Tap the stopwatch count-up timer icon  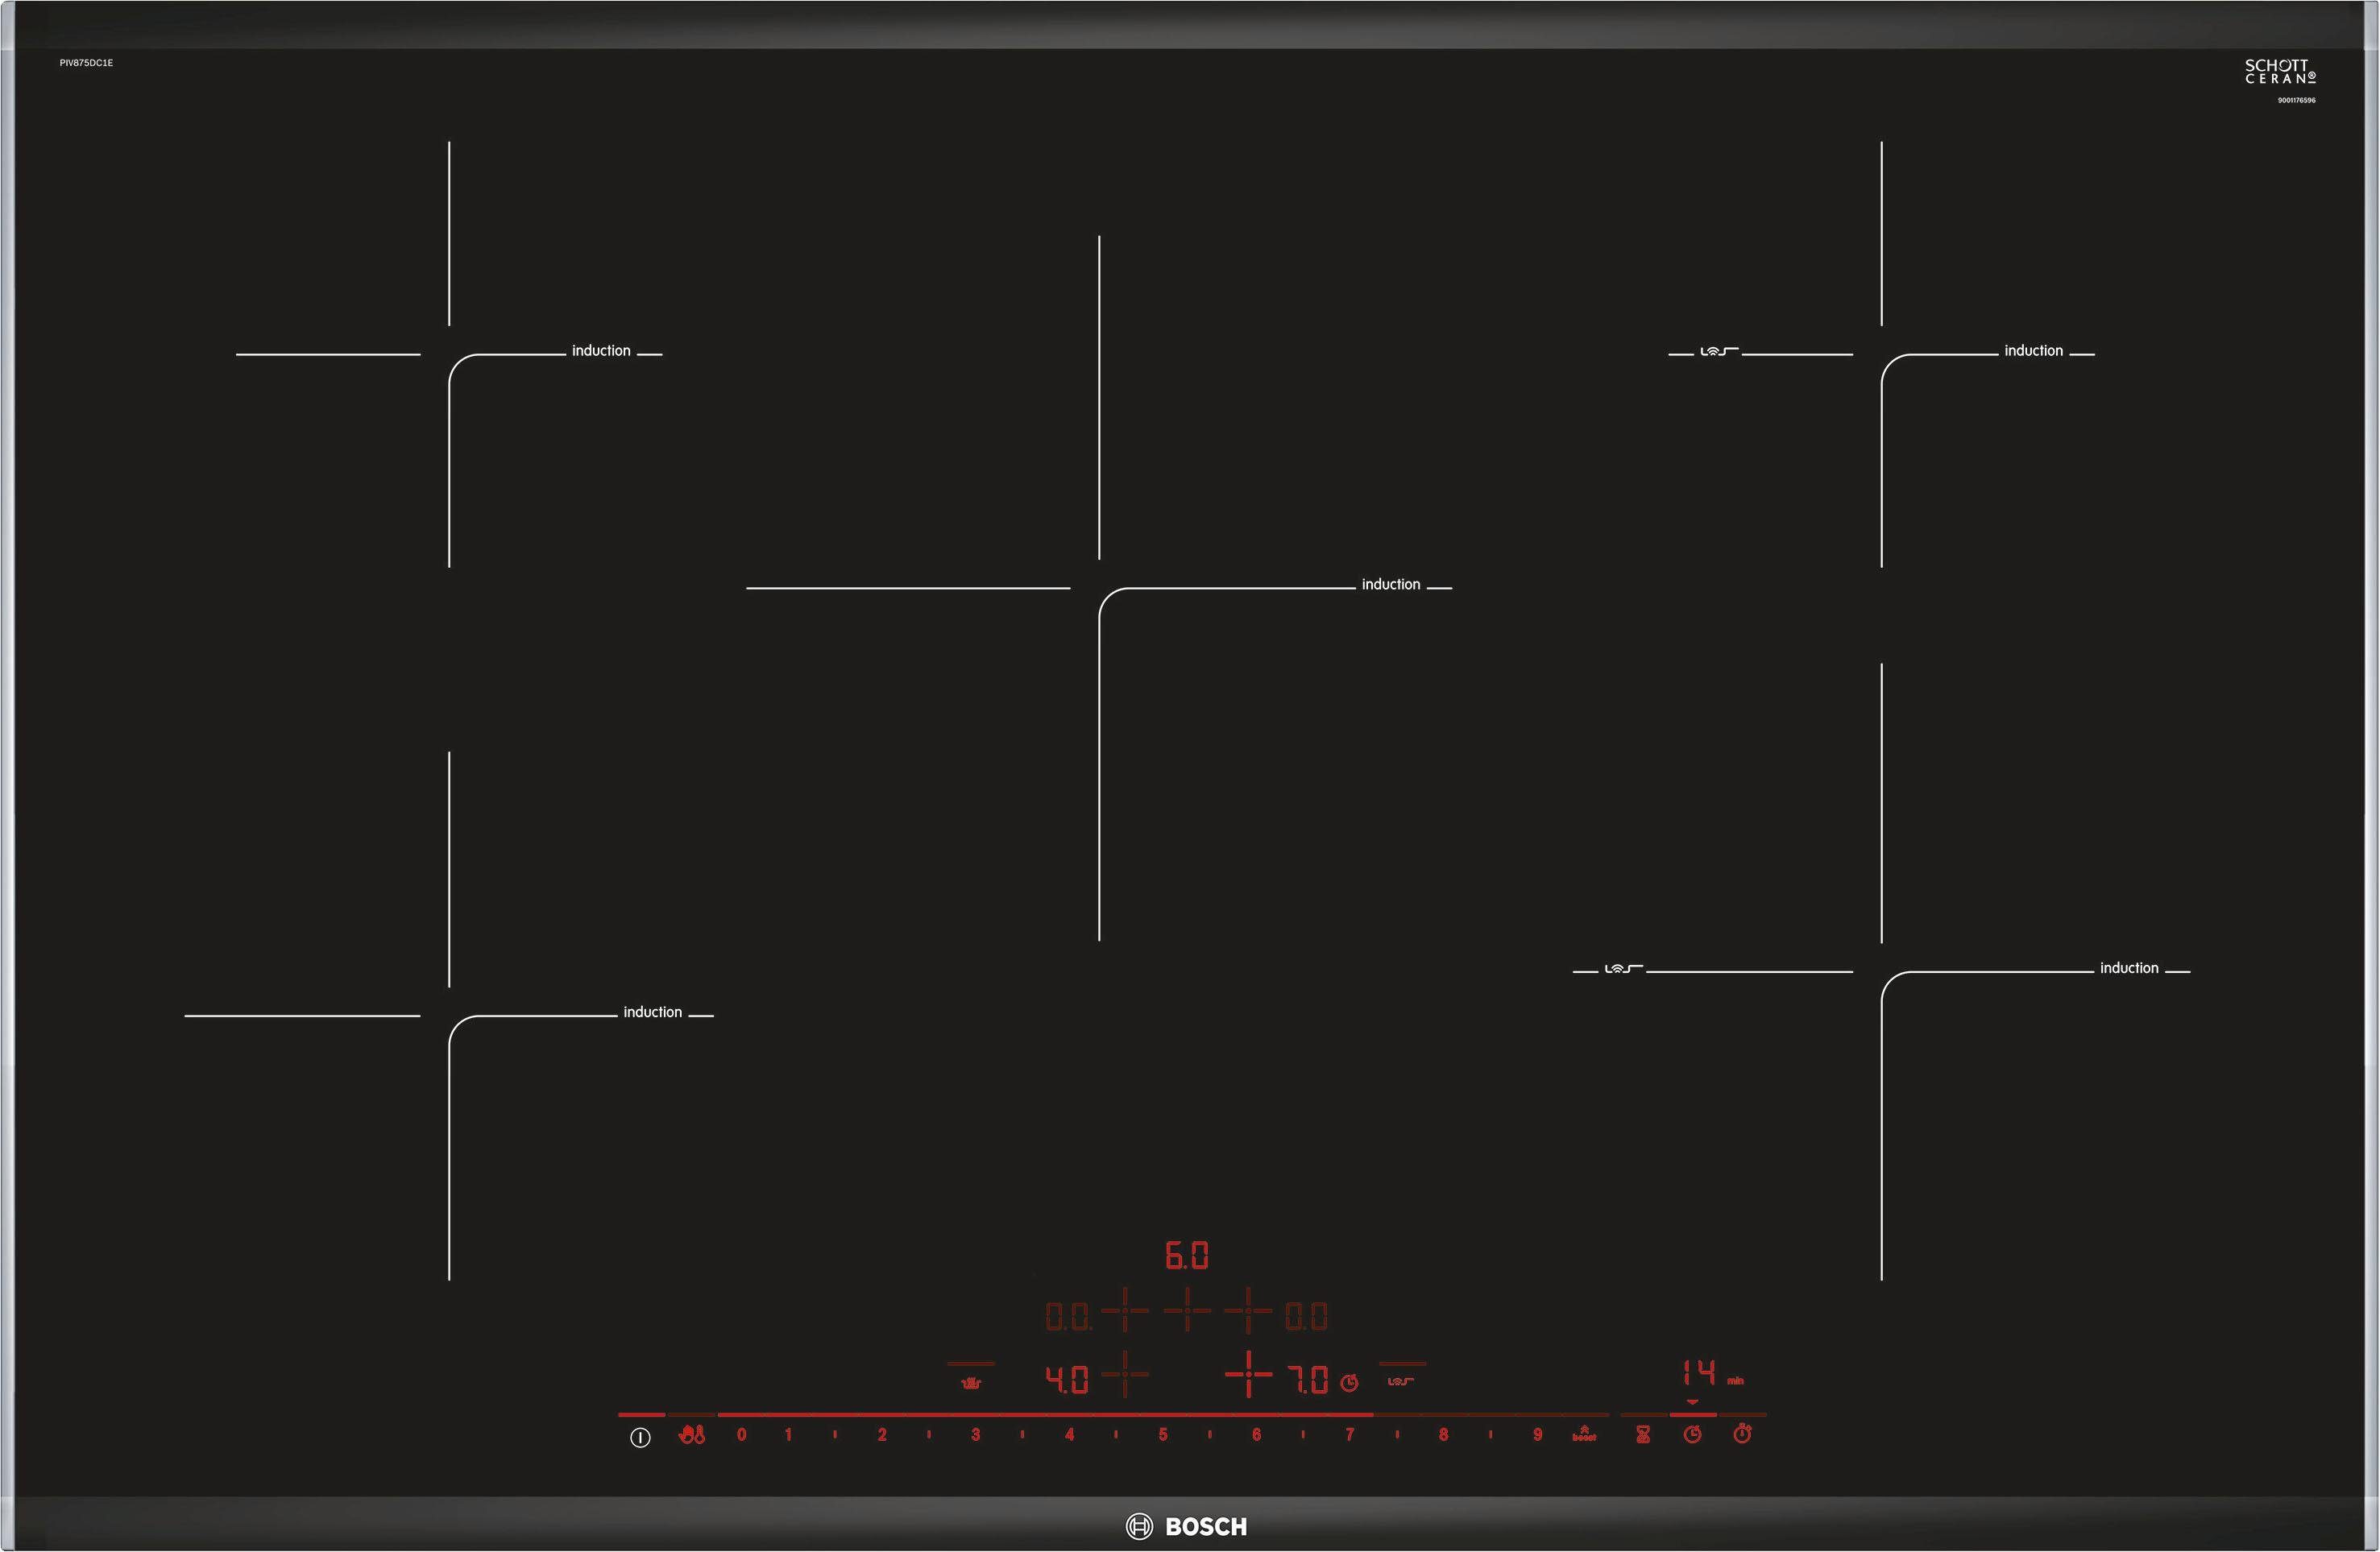(x=1742, y=1434)
